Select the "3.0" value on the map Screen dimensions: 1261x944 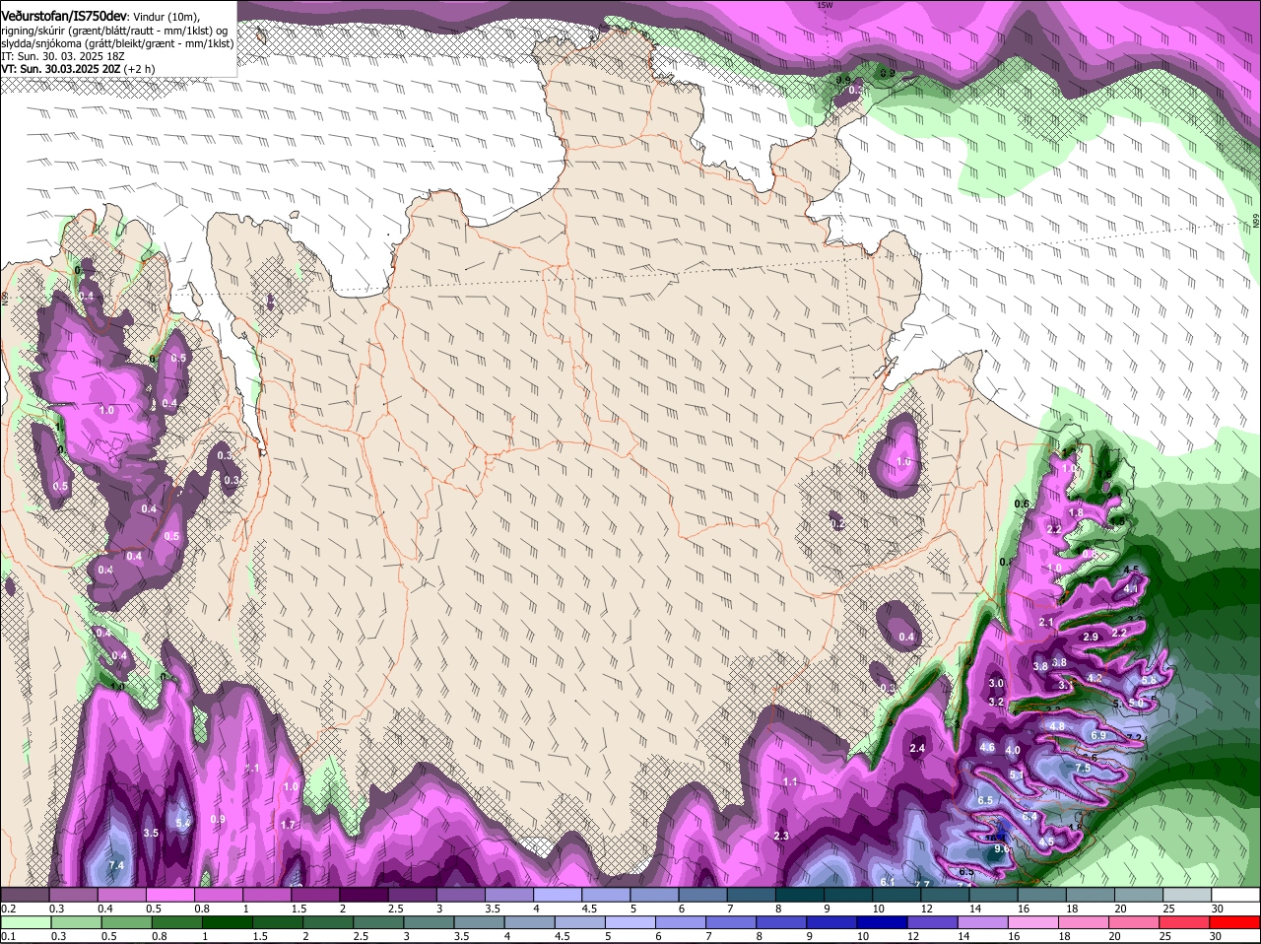click(995, 683)
